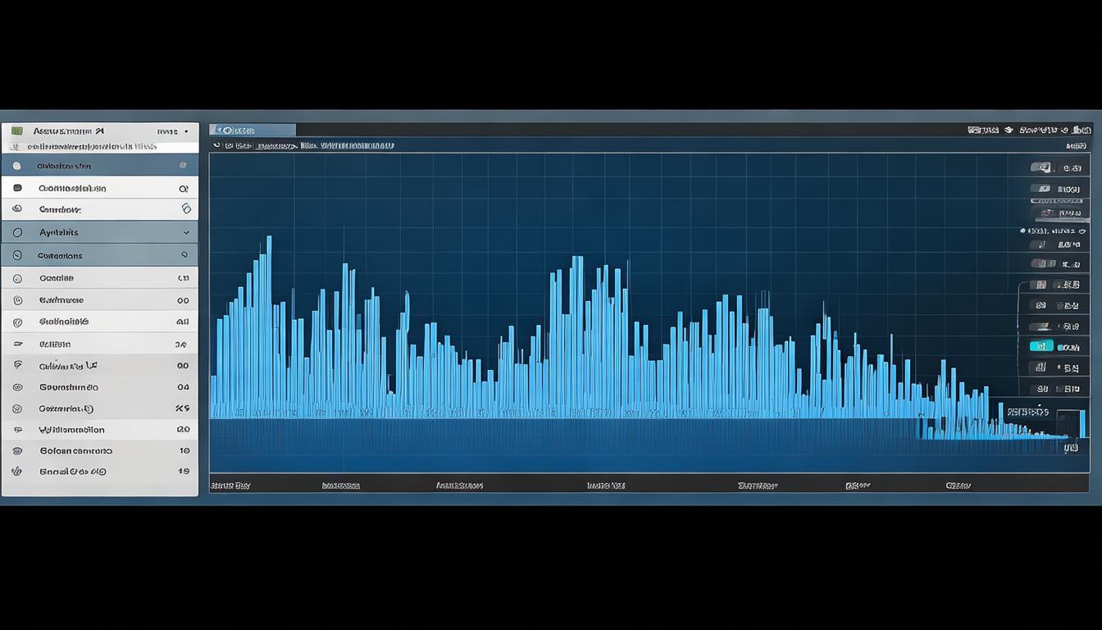The height and width of the screenshot is (630, 1102).
Task: Click the icon left of the Collections row
Action: coord(17,256)
